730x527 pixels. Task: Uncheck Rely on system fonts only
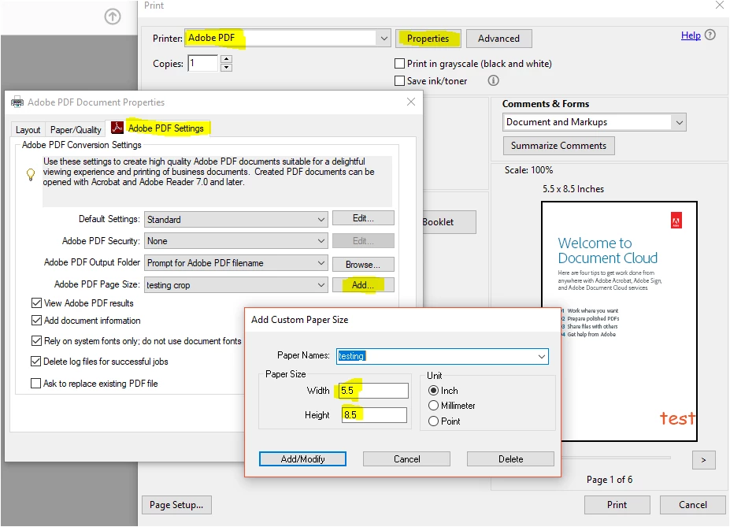(36, 341)
